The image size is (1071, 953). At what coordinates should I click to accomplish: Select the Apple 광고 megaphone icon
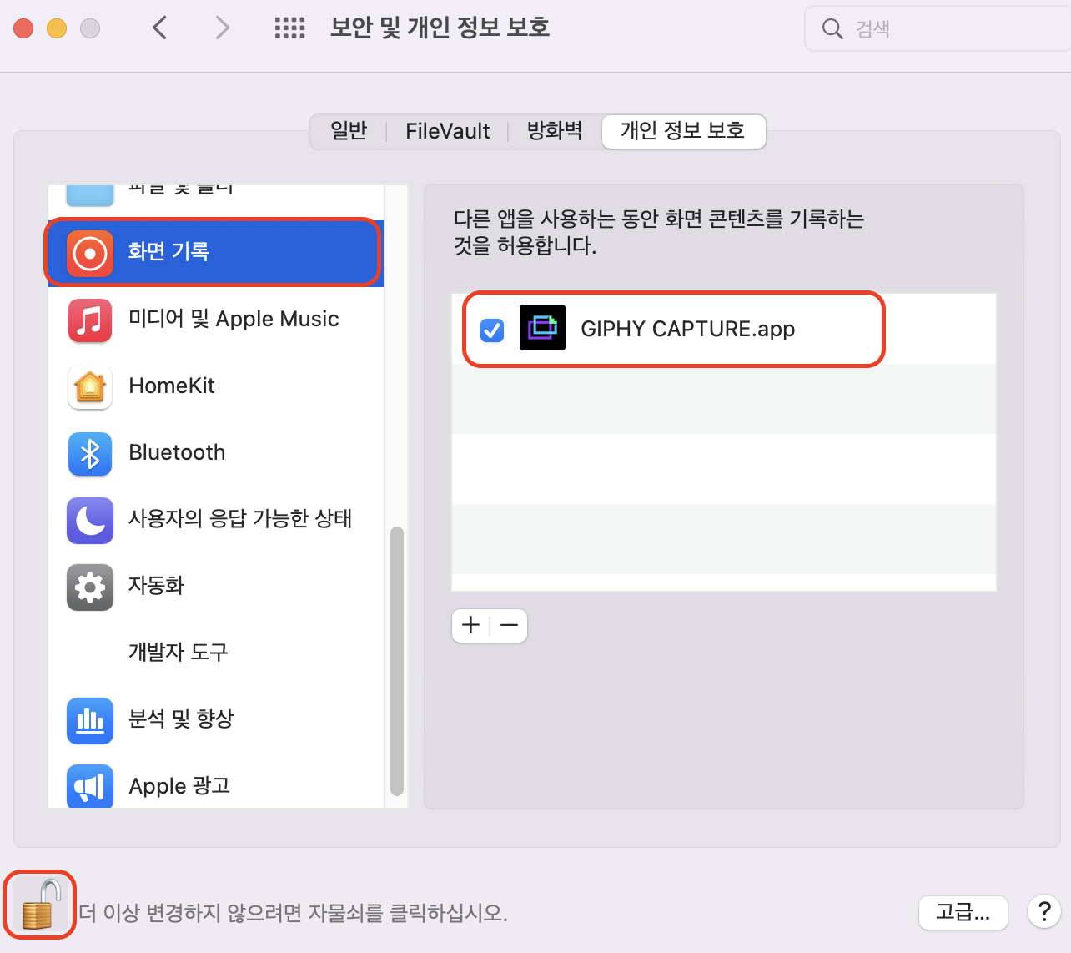(x=90, y=785)
